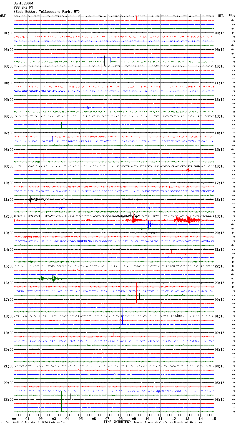Screen dimensions: 236x426
Task: Click the "10:15" UTC time label
Action: pos(220,66)
